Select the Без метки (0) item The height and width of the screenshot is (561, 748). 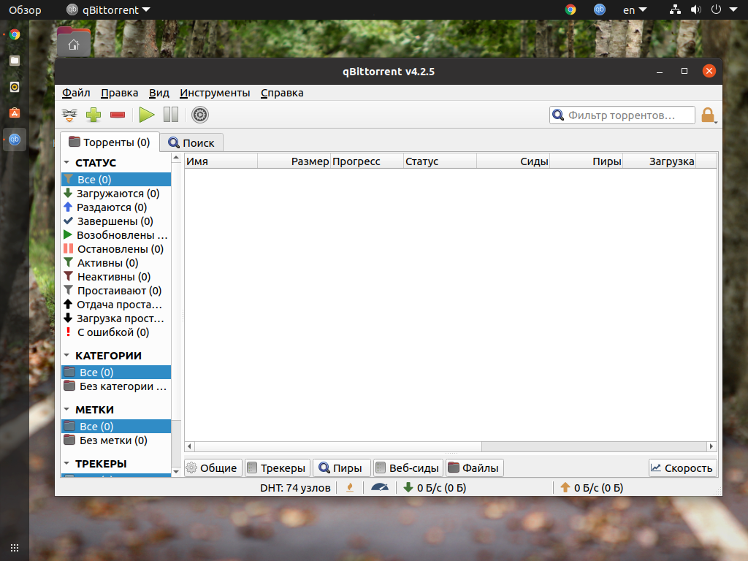[116, 440]
